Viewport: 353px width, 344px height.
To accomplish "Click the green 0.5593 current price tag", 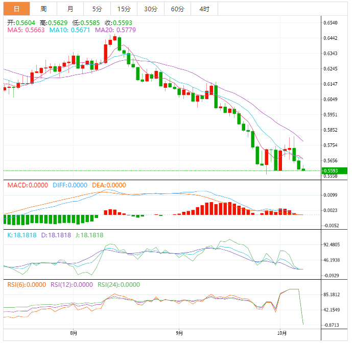I will coord(335,171).
